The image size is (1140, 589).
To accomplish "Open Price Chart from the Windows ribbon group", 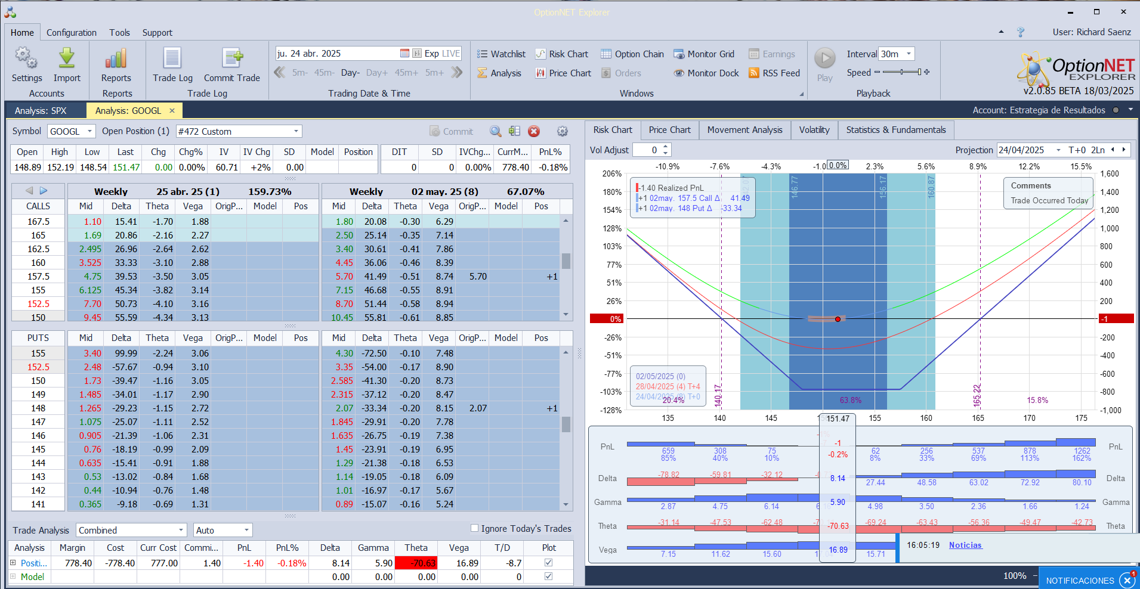I will point(563,73).
